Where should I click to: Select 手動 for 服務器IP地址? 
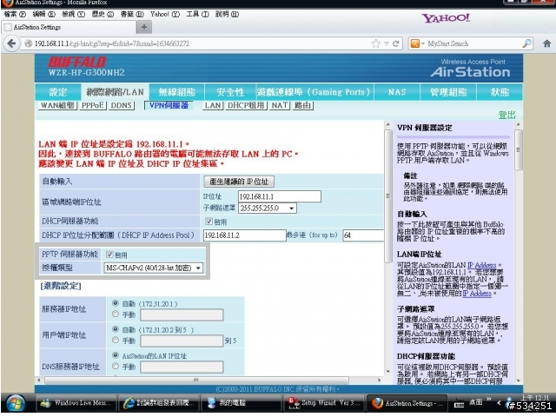point(116,314)
